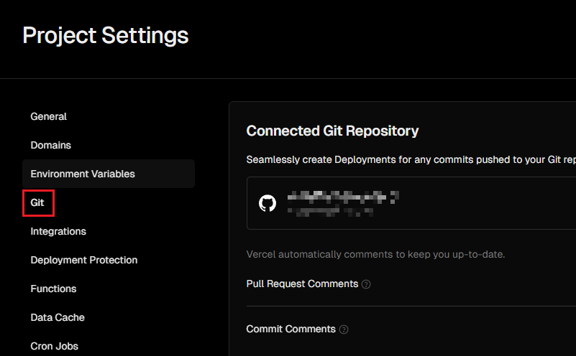
Task: Click the help icon beside Pull Request Comments
Action: coord(366,284)
